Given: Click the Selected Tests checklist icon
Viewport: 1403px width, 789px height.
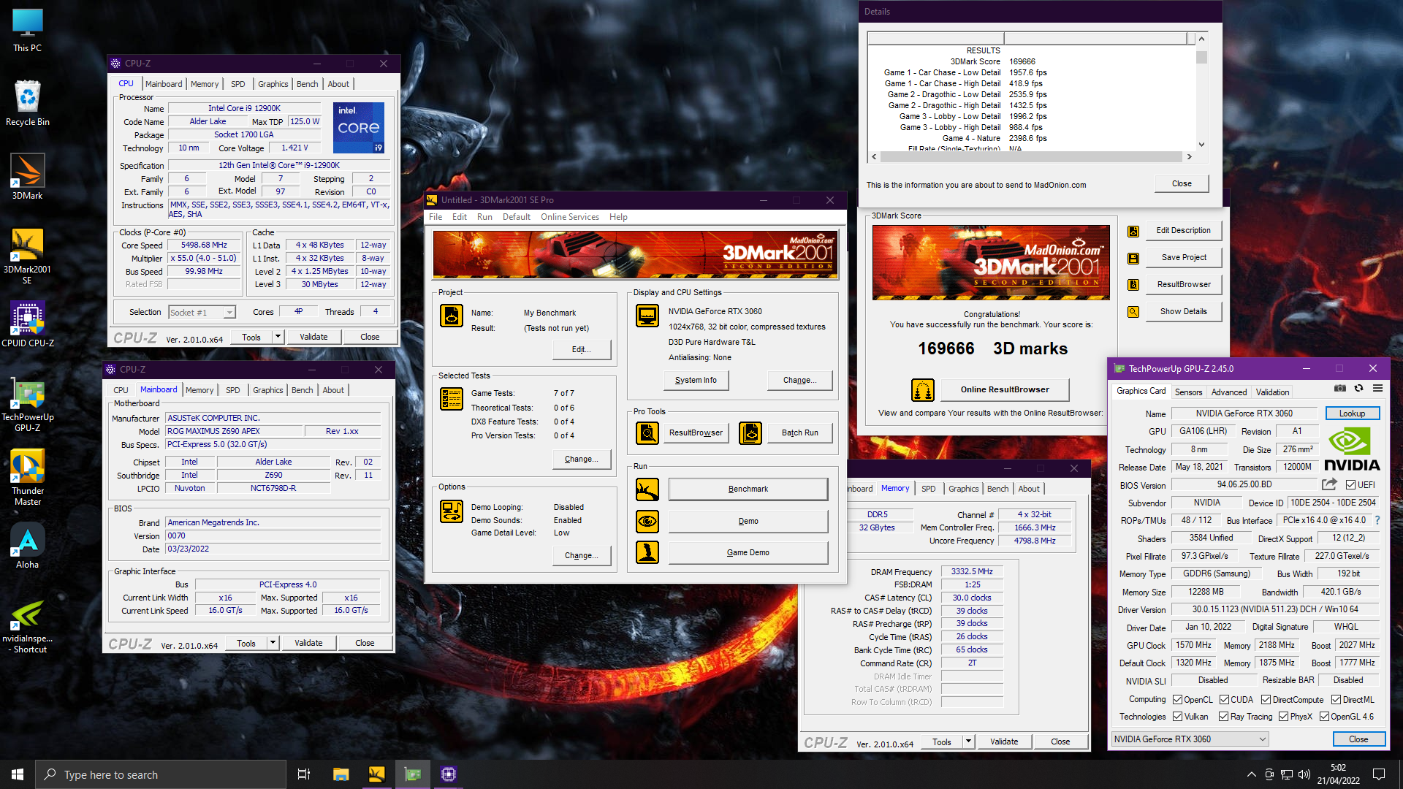Looking at the screenshot, I should [x=452, y=399].
